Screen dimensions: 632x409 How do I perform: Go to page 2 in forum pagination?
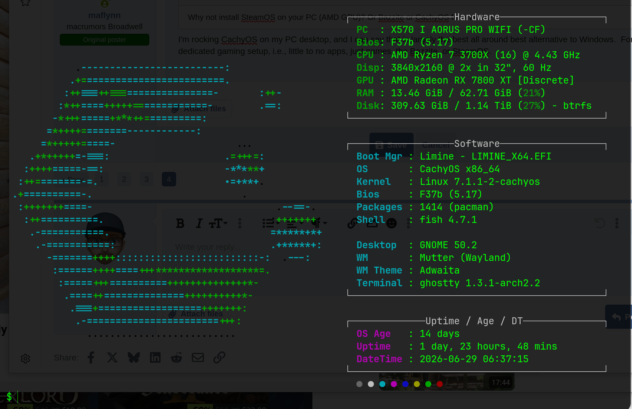[x=124, y=179]
